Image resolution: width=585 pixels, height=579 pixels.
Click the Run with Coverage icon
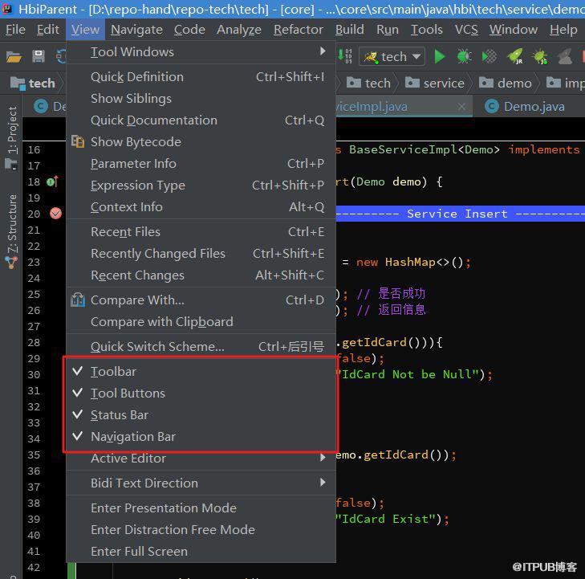click(490, 57)
